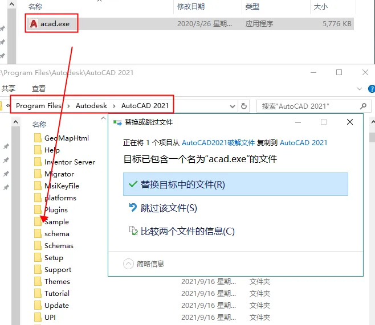The image size is (375, 325).
Task: Choose 替换目标中的文件(R) option
Action: (x=235, y=184)
